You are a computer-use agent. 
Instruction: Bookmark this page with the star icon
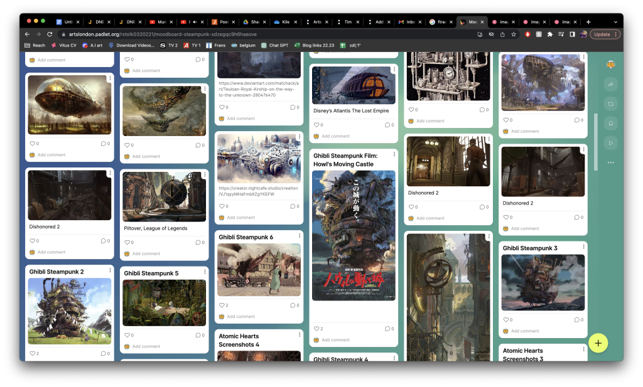pyautogui.click(x=514, y=34)
